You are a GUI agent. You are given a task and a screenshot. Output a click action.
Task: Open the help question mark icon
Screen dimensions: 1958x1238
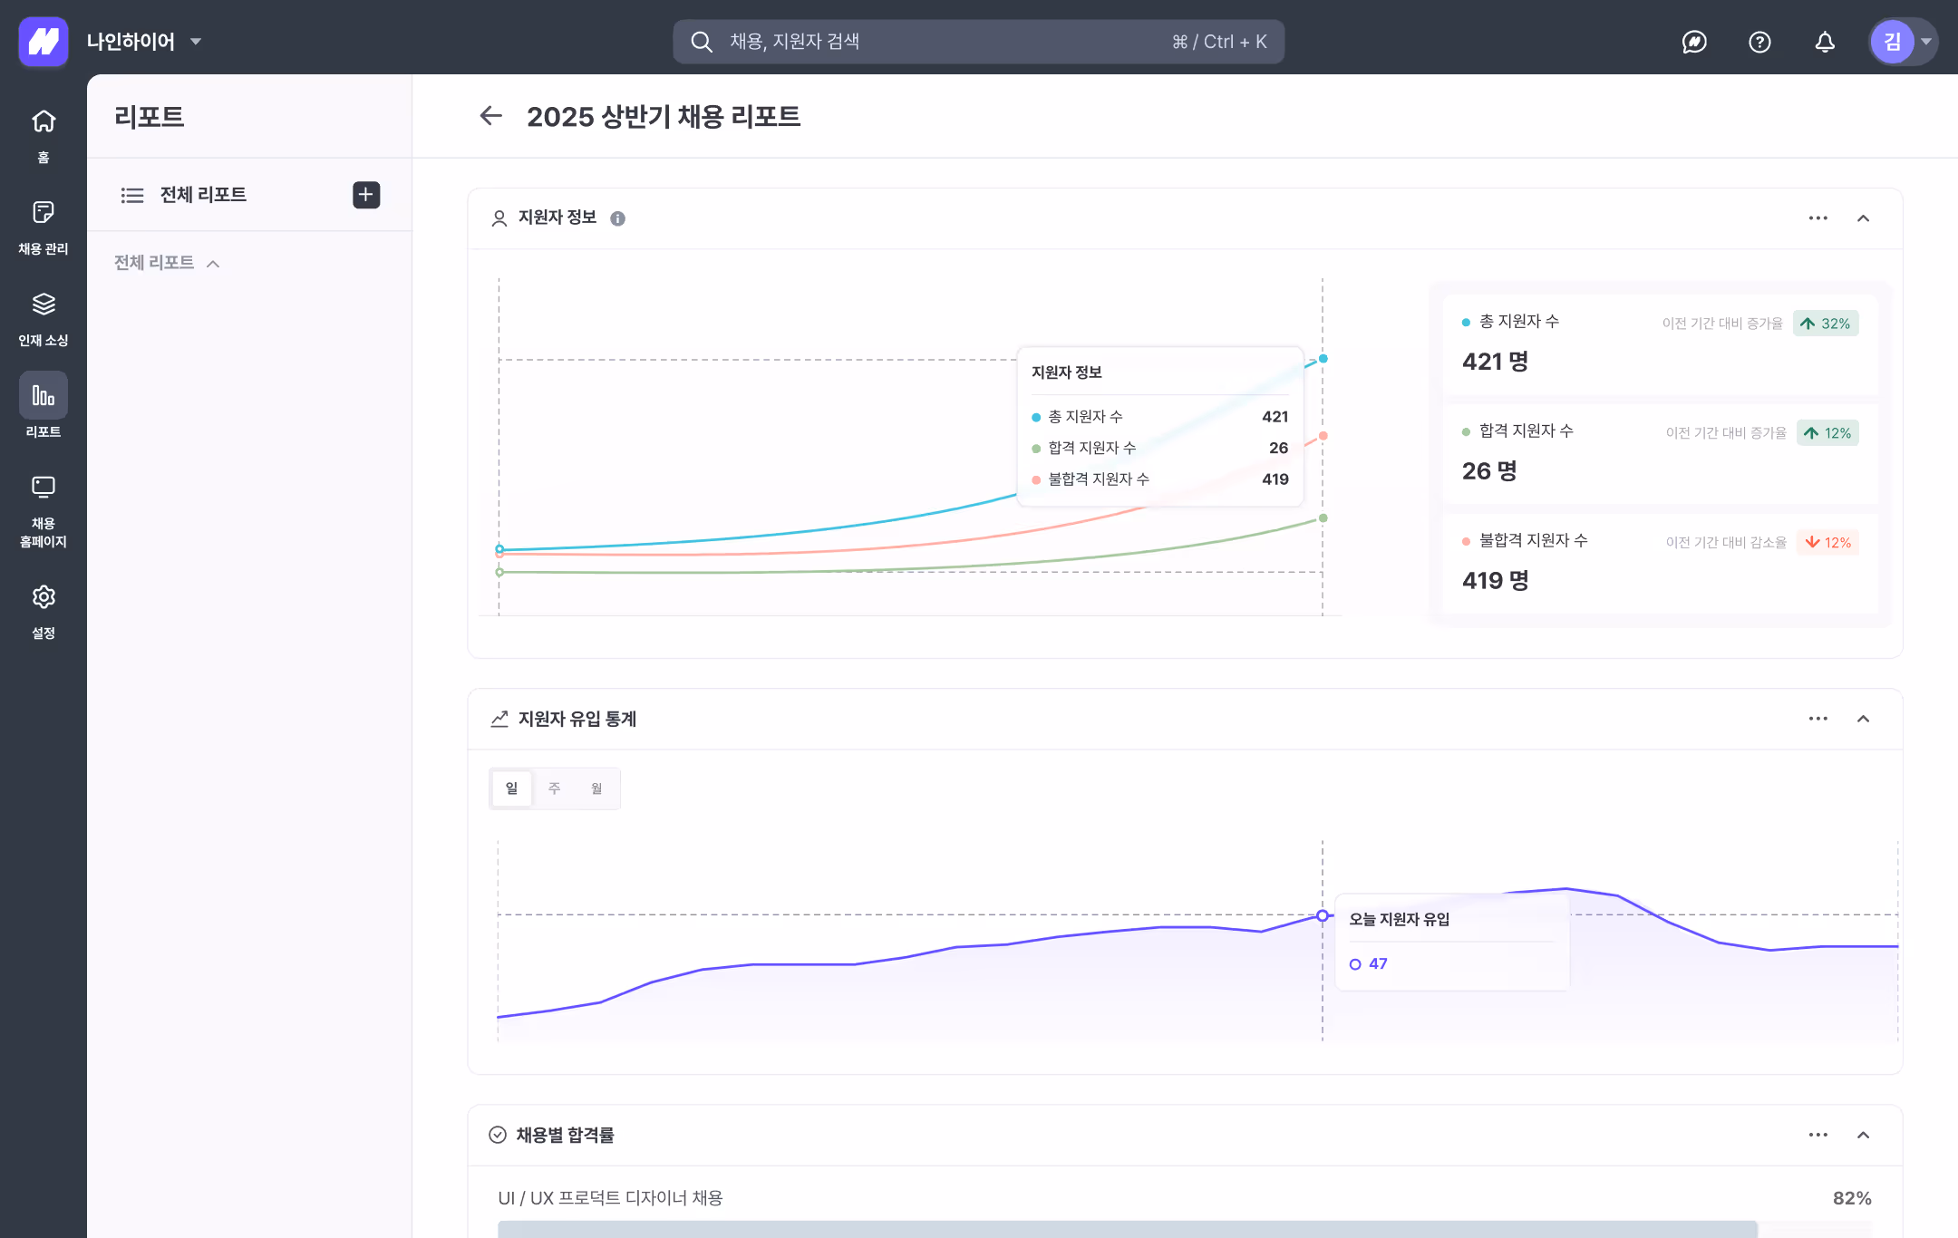pyautogui.click(x=1759, y=42)
